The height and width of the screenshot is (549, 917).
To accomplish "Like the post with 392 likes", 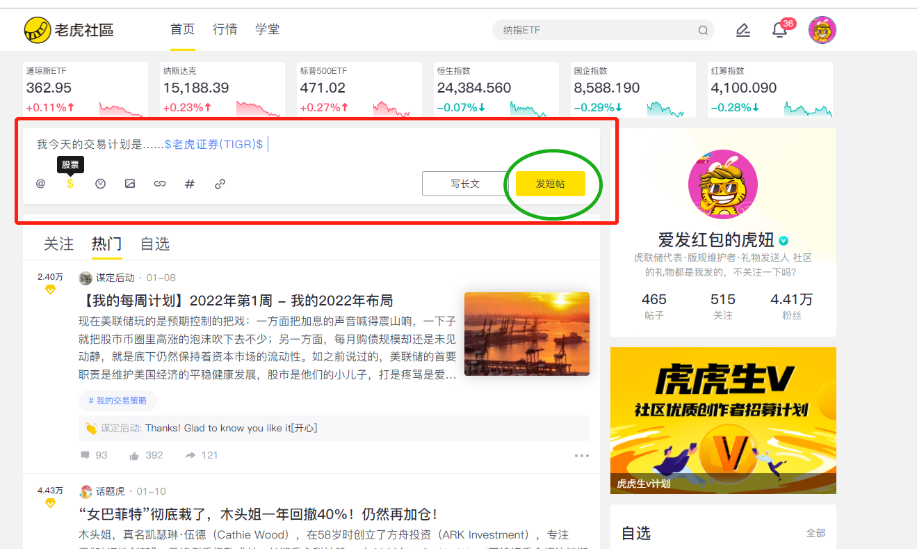I will [x=134, y=455].
